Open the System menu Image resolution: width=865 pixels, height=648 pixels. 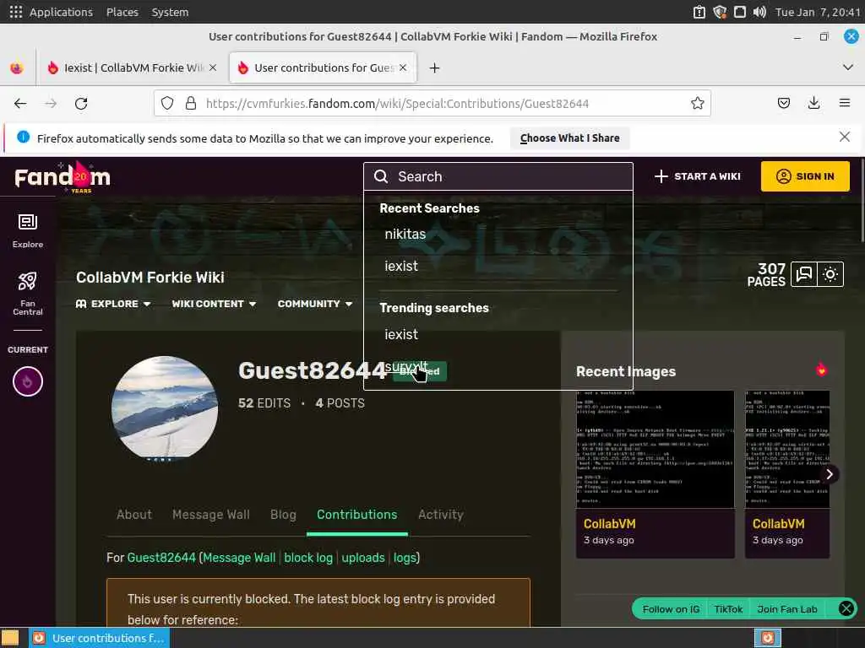pyautogui.click(x=170, y=12)
